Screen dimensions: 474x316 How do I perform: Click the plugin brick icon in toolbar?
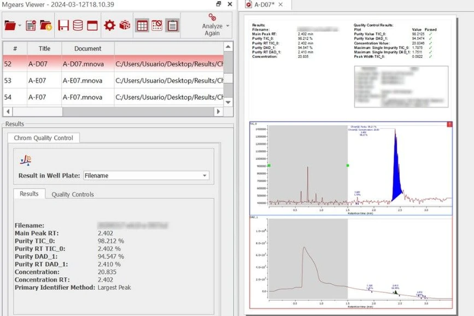126,25
